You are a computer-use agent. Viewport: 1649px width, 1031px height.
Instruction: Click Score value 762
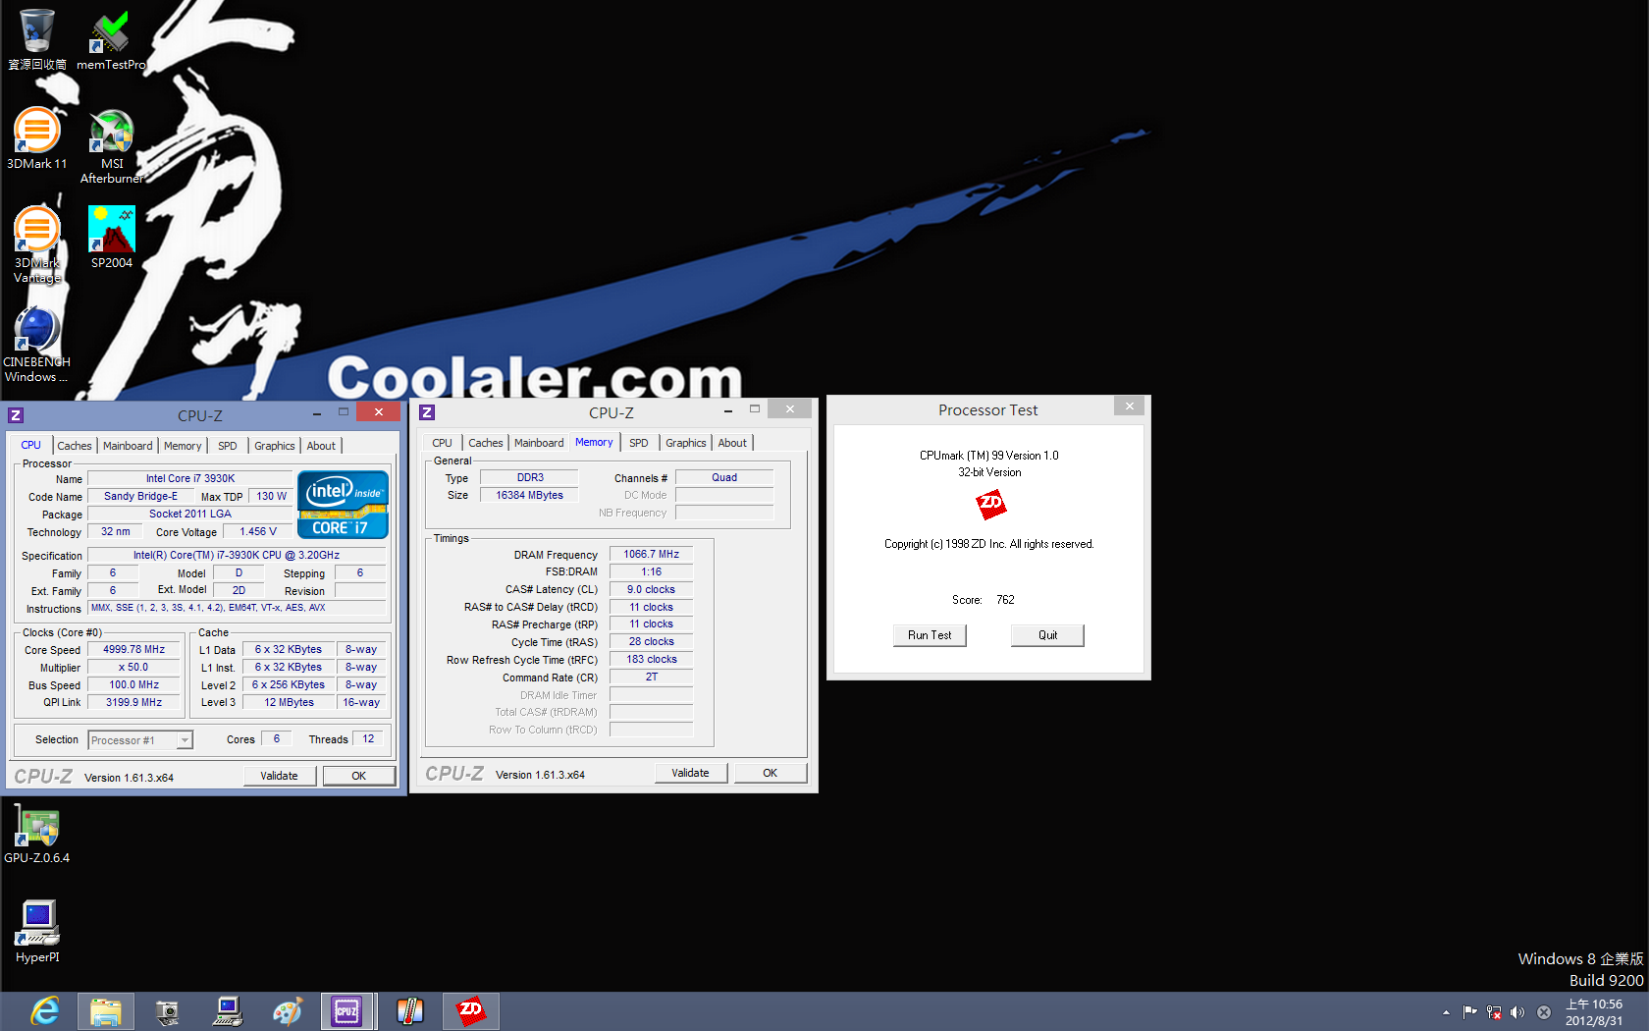1005,600
